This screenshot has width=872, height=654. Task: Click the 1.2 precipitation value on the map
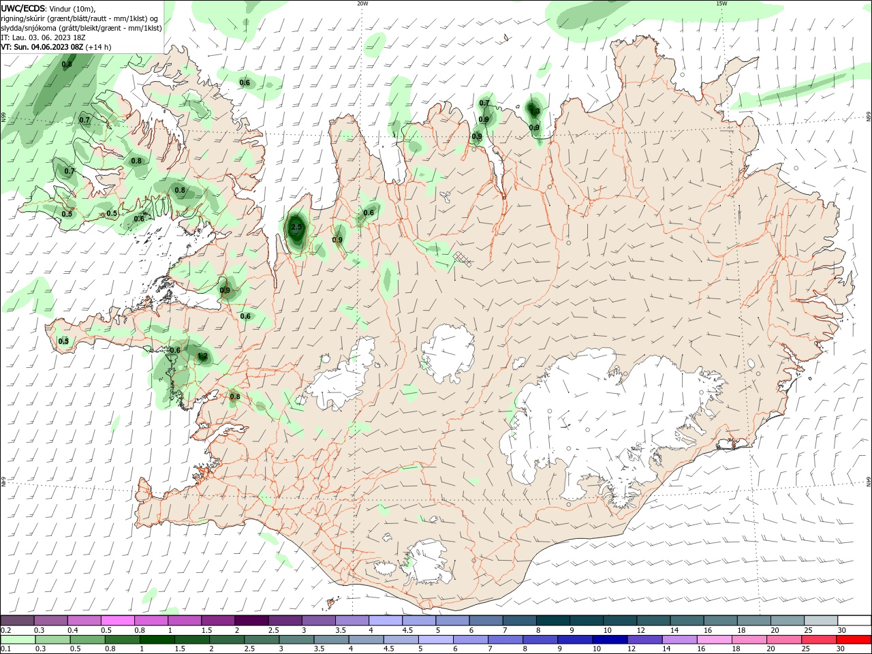pyautogui.click(x=202, y=356)
